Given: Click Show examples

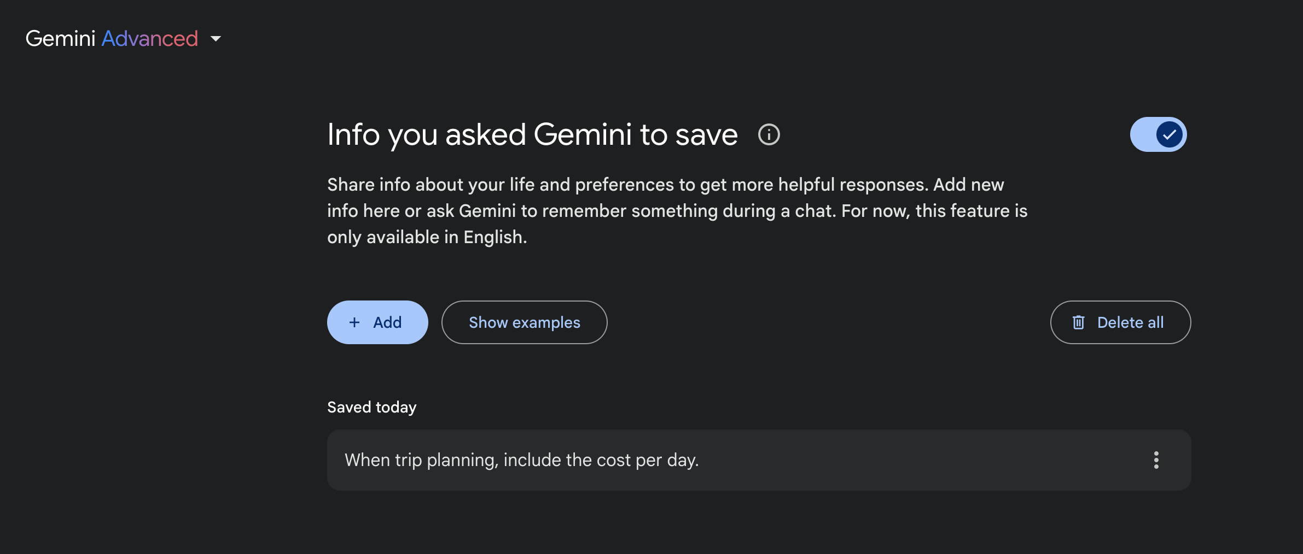Looking at the screenshot, I should (x=523, y=322).
